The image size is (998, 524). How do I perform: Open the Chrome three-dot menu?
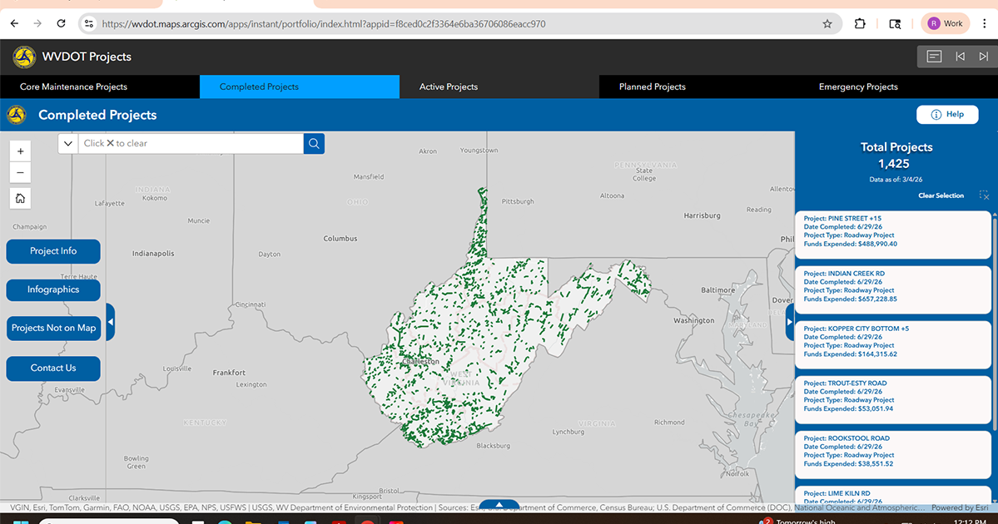[x=985, y=23]
